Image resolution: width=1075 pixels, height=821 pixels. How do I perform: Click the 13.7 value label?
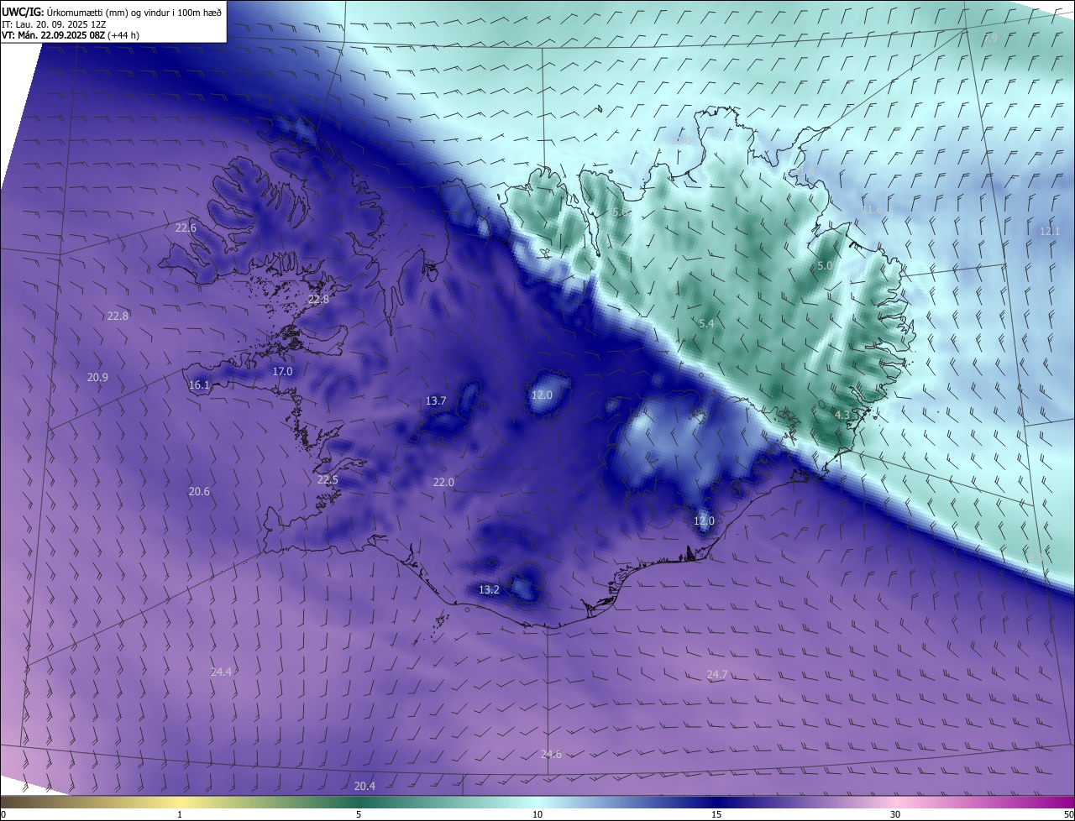tap(436, 401)
